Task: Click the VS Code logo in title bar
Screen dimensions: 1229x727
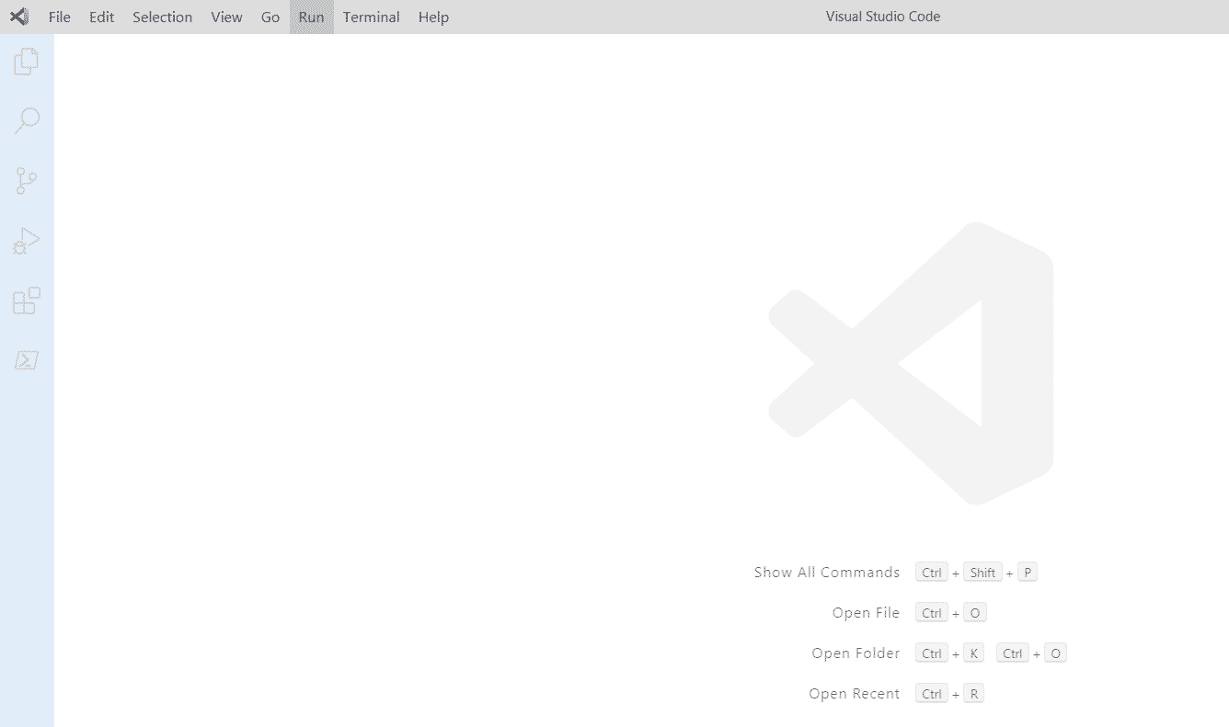Action: tap(18, 17)
